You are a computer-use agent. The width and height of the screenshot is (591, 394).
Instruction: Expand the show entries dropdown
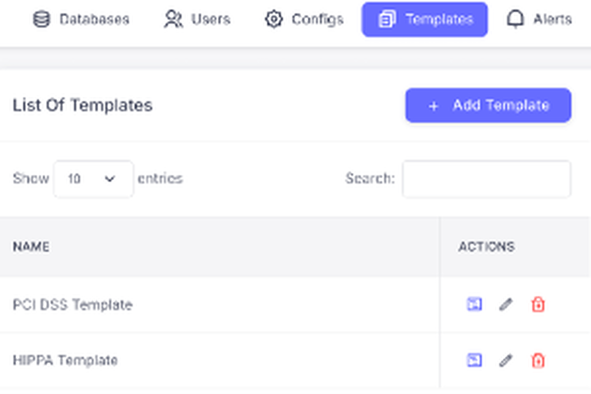pos(93,179)
